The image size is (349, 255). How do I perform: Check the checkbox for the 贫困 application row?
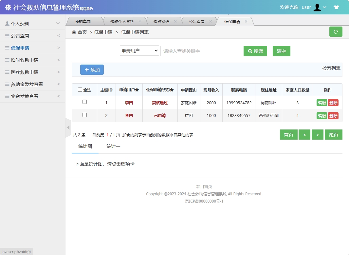coord(84,115)
